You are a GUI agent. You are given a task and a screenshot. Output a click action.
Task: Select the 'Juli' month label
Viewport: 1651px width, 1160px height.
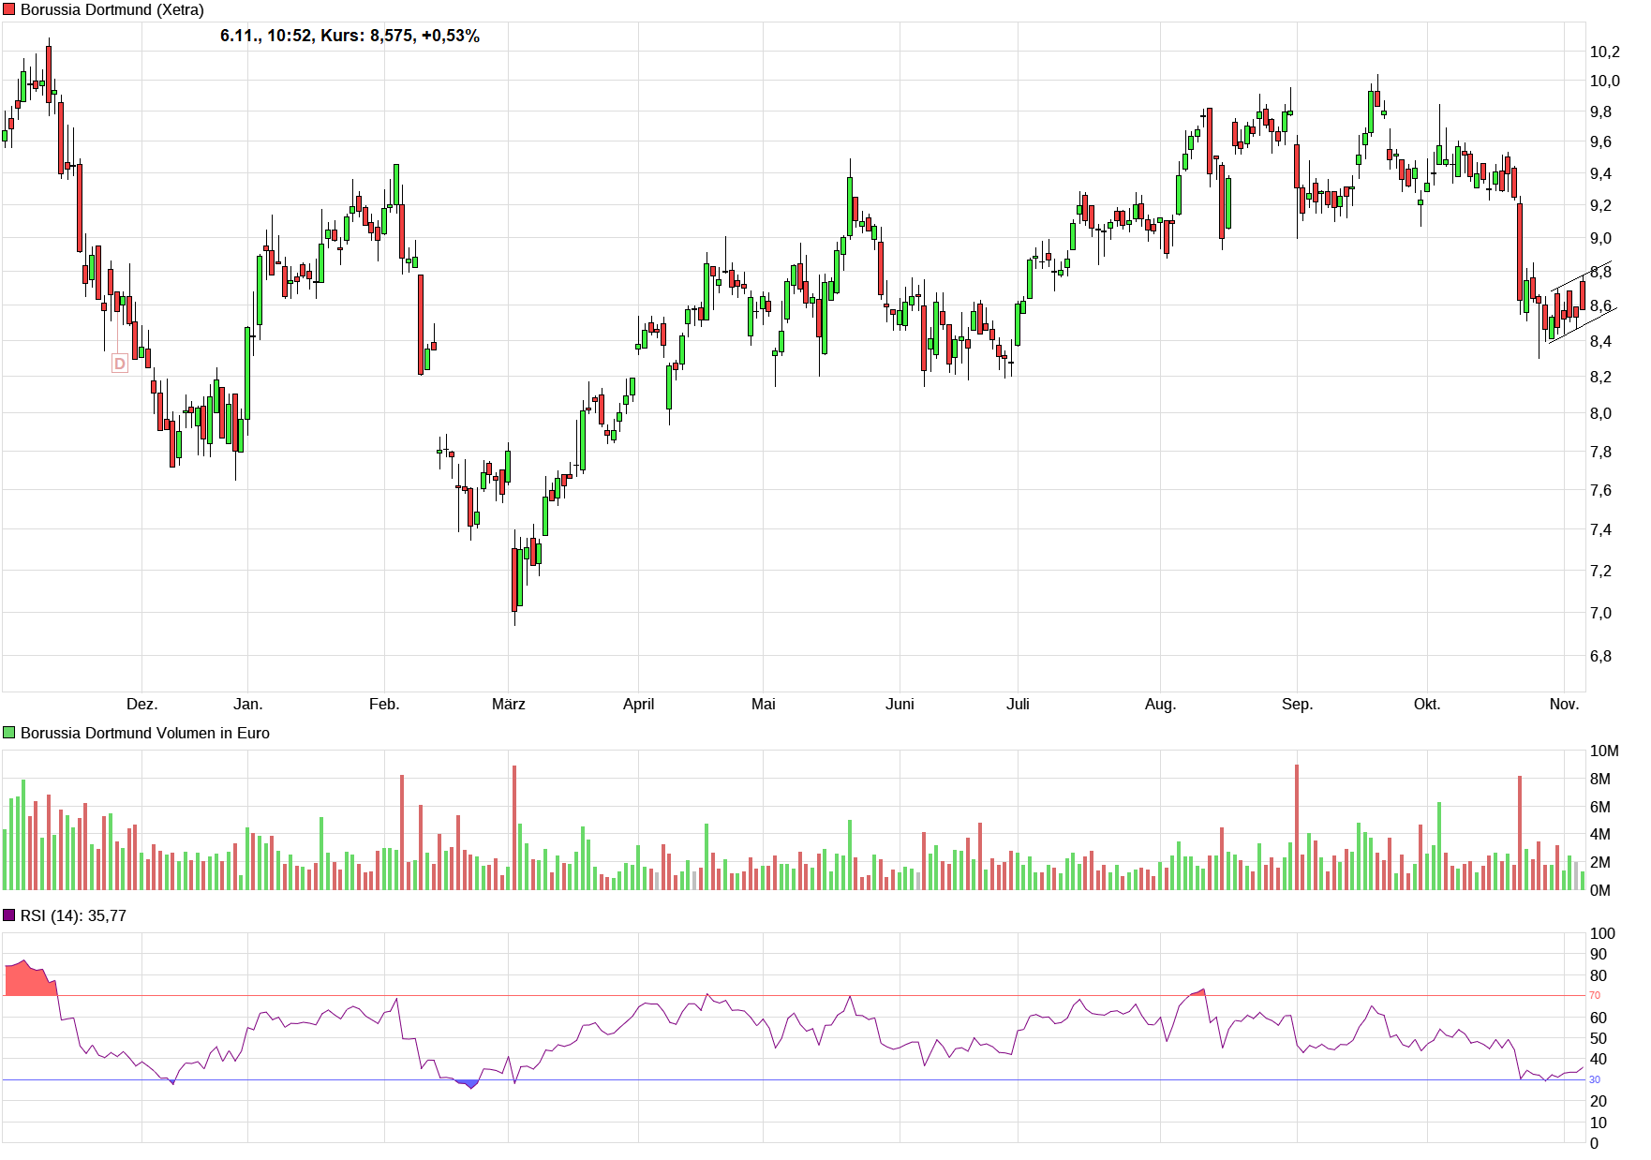[x=1019, y=704]
